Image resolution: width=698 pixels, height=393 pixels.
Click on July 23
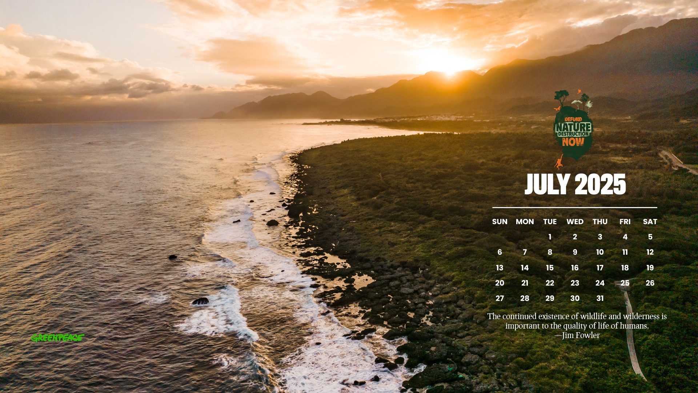coord(575,283)
